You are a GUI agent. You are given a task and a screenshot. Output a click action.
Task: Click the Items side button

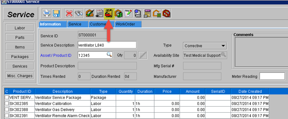pos(20,47)
